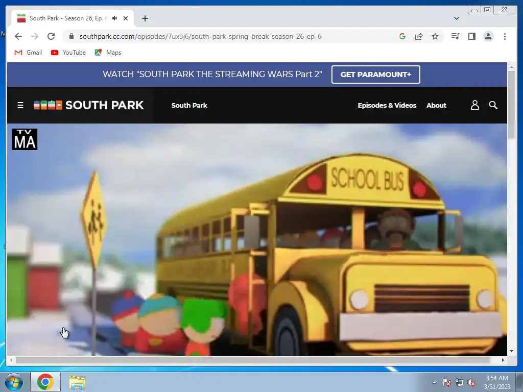
Task: Click the muted volume tray icon
Action: click(471, 382)
